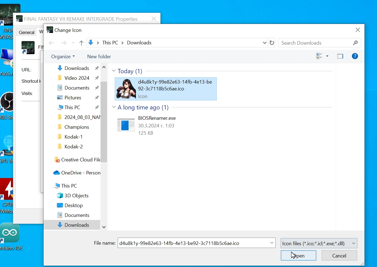
Task: Open Downloads in quick access list
Action: tap(77, 68)
